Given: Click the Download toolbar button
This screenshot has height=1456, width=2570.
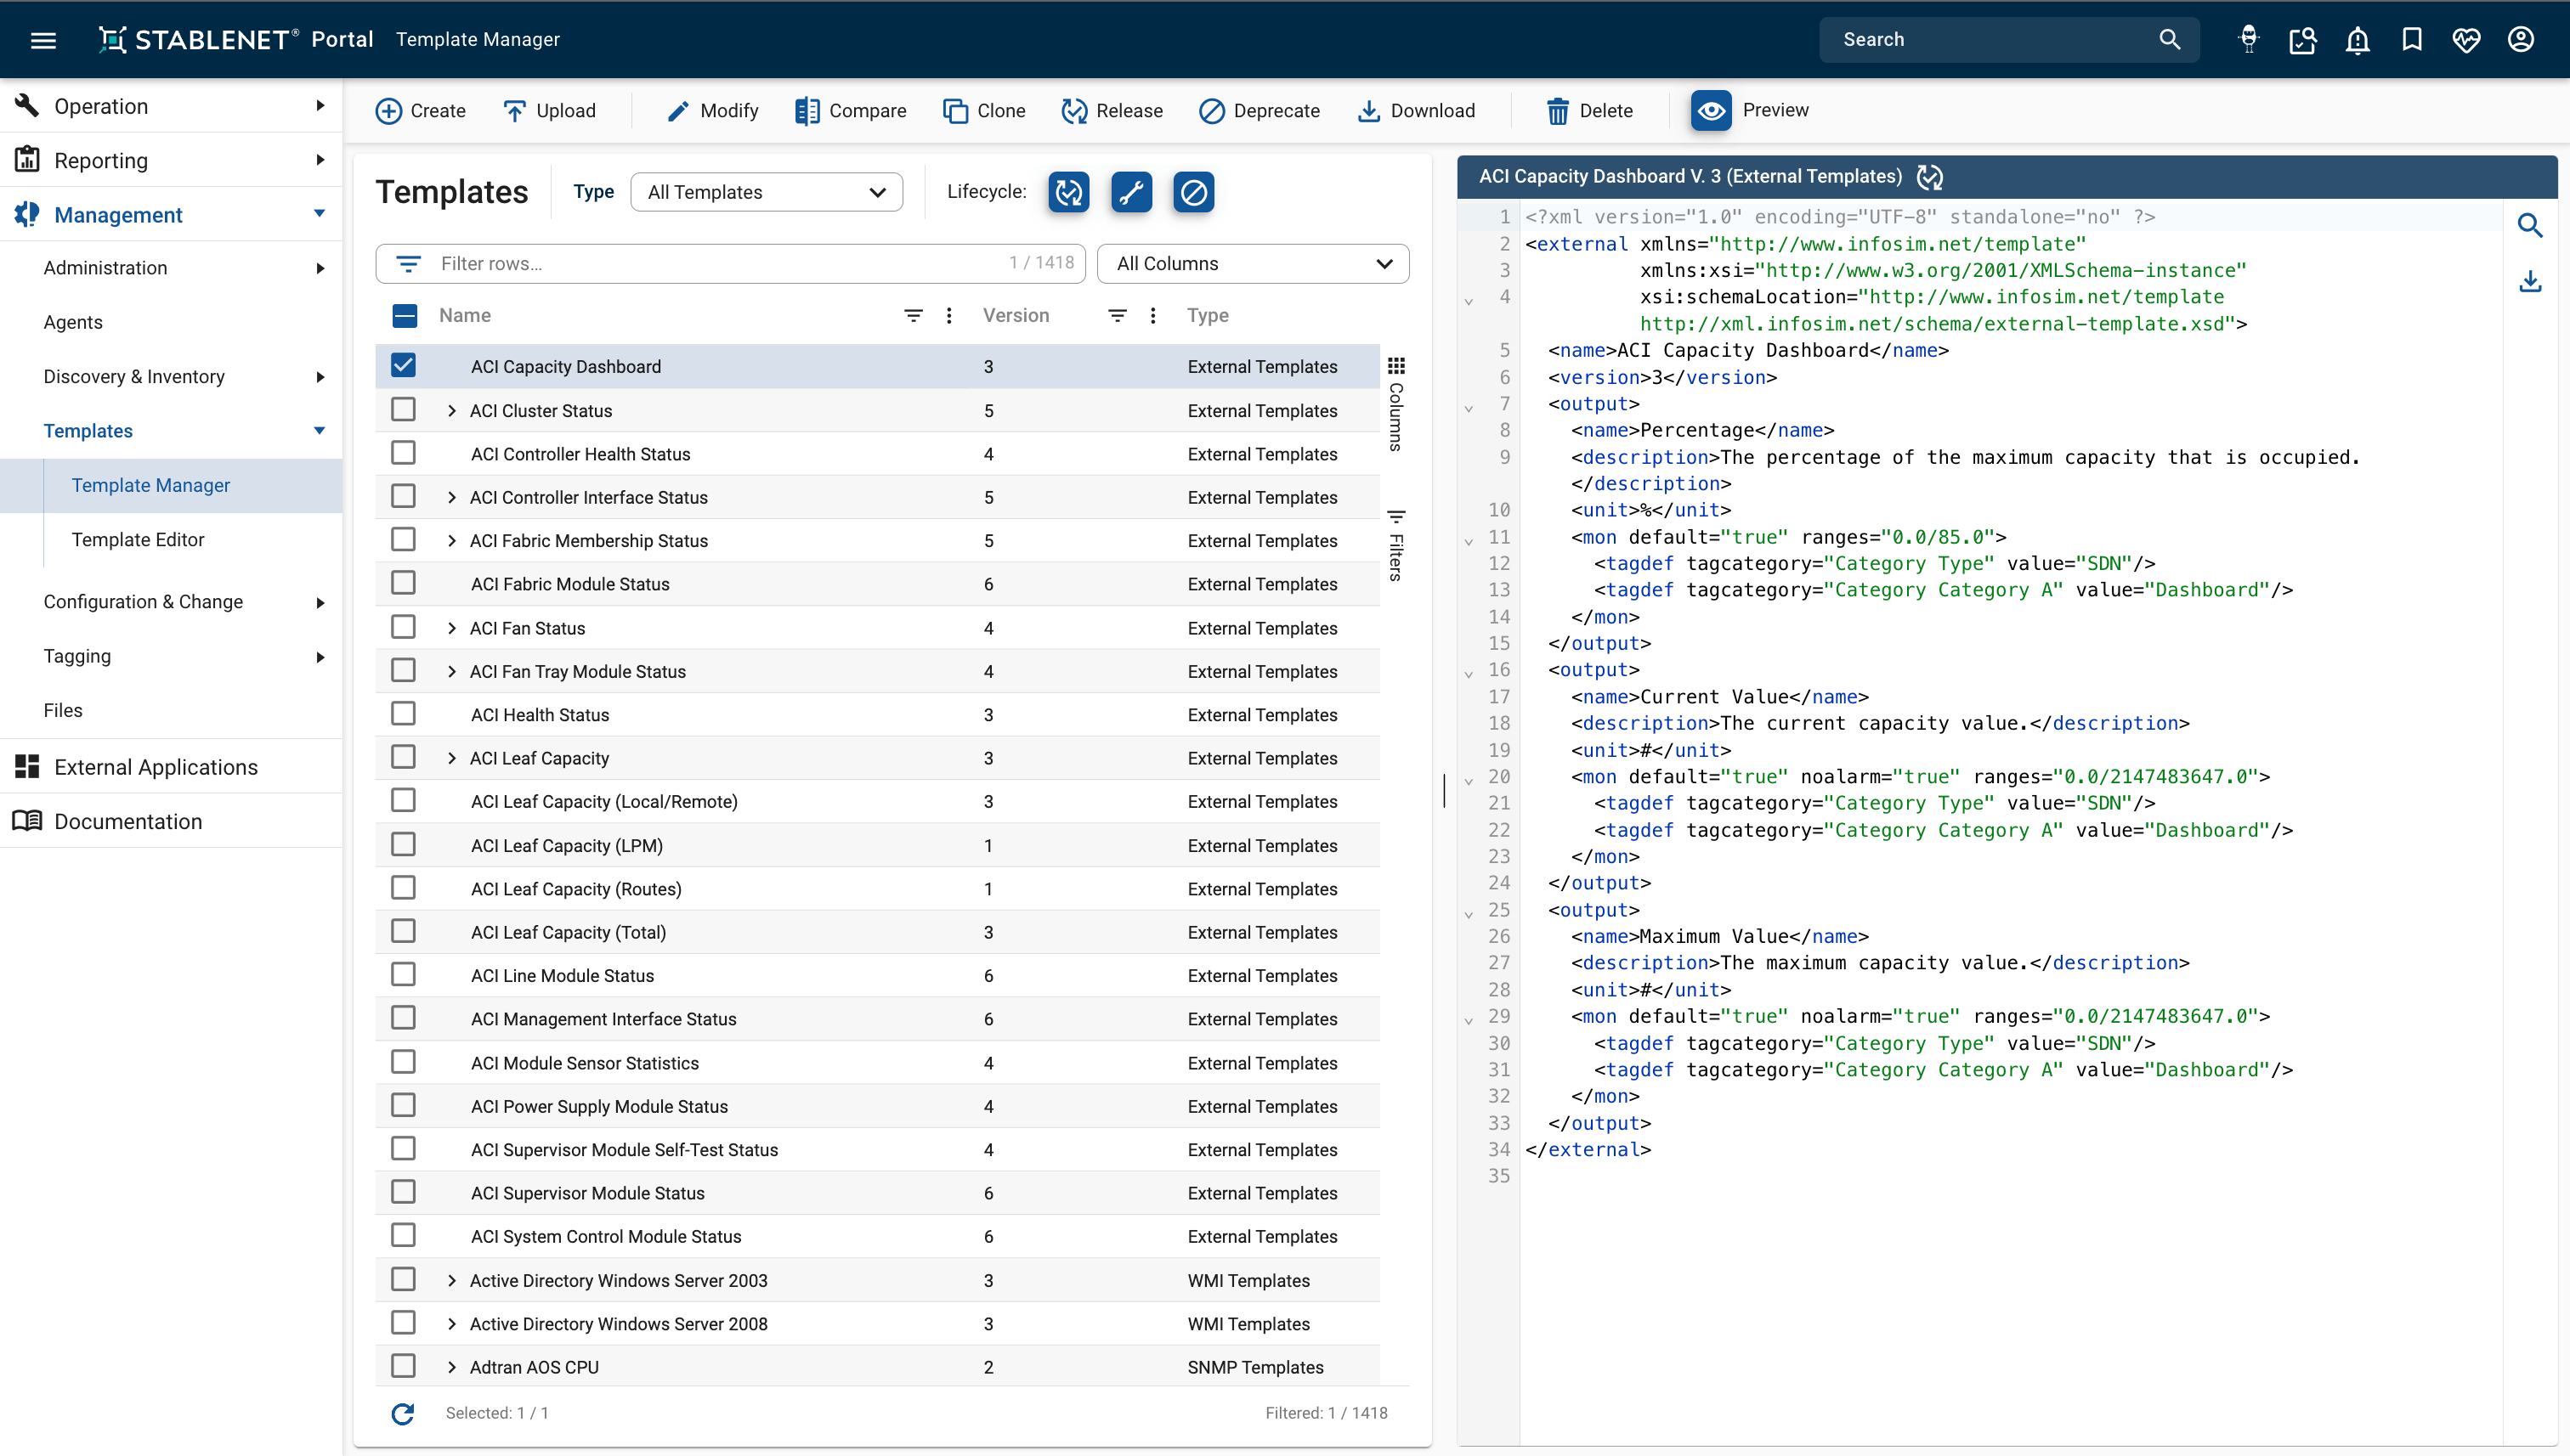Looking at the screenshot, I should 1416,111.
